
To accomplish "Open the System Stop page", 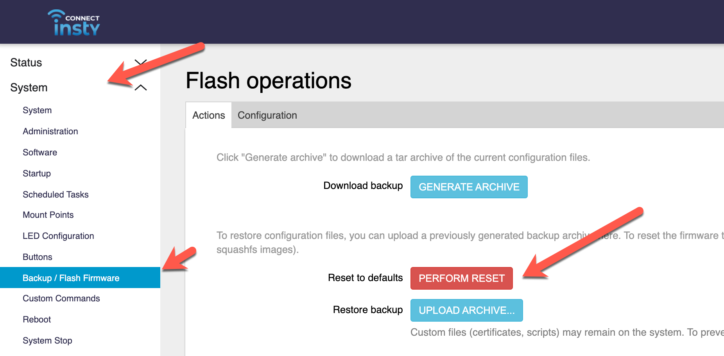I will 47,340.
